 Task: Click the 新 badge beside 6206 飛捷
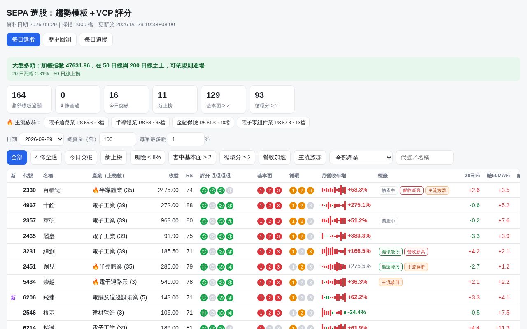pos(13,298)
